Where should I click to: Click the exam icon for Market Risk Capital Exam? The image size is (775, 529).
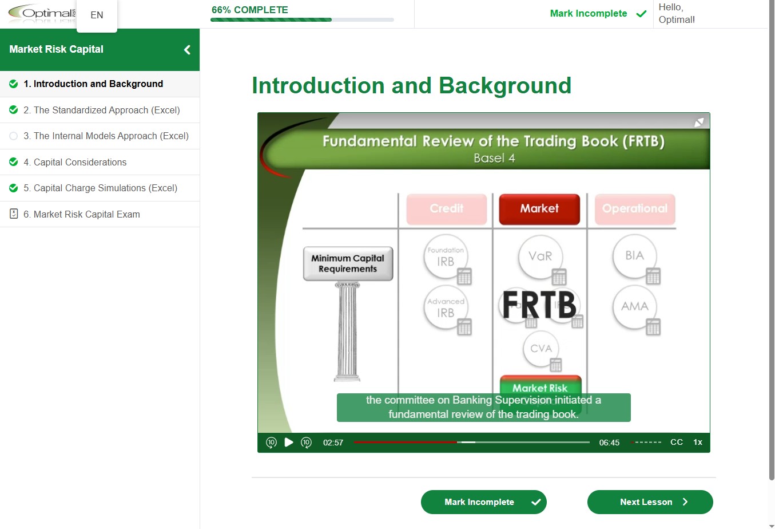(14, 214)
